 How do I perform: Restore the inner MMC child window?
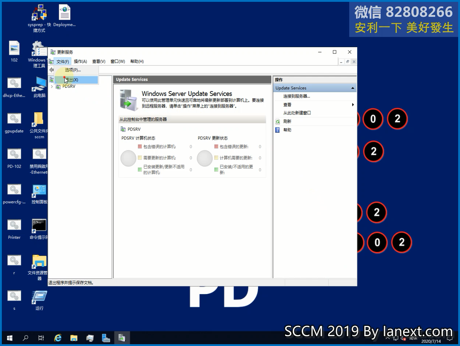pyautogui.click(x=348, y=62)
